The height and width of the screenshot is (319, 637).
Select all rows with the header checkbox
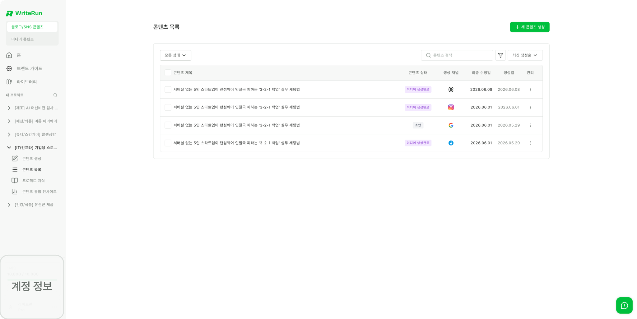click(168, 73)
